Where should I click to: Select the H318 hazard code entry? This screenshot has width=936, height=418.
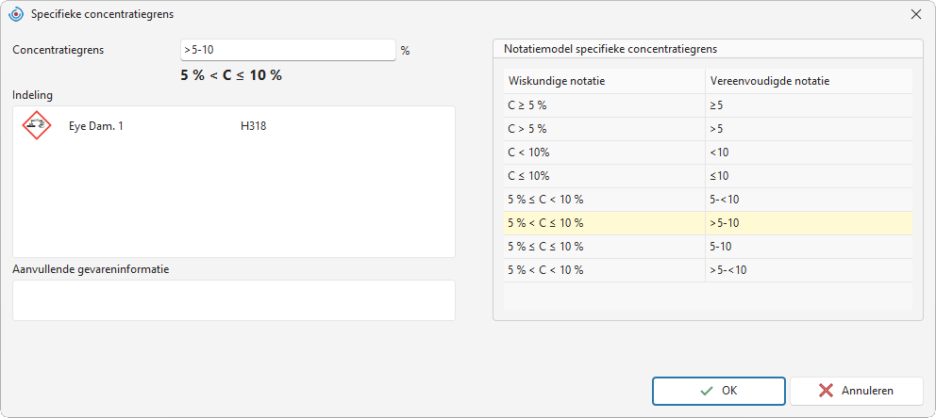(x=249, y=126)
